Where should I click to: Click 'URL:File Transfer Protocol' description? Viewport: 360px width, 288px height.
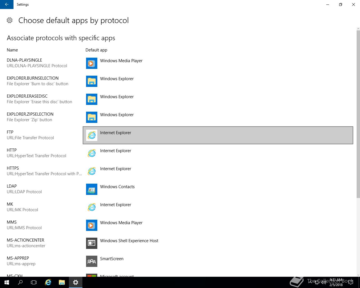30,138
